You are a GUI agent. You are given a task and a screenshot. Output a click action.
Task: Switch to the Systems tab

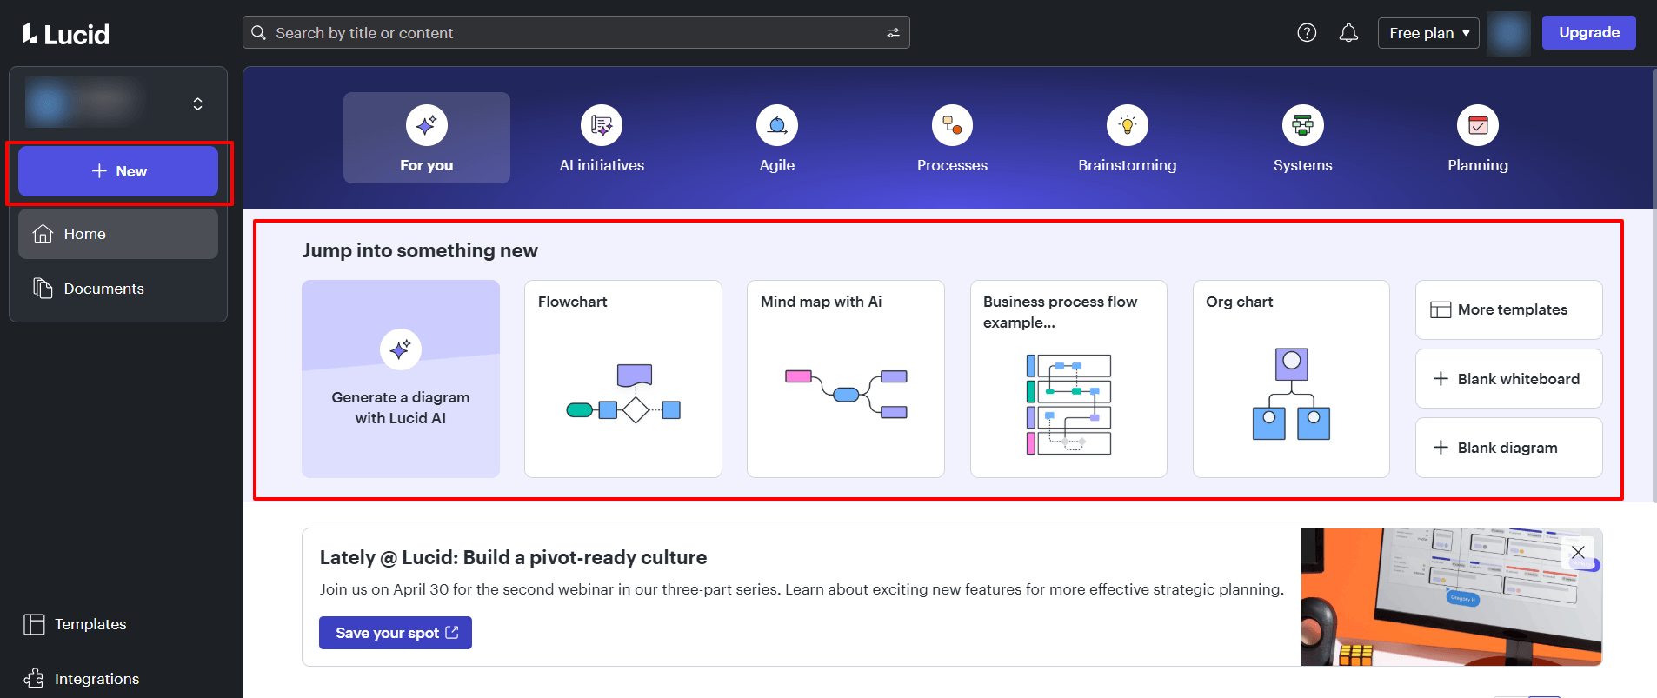pyautogui.click(x=1302, y=138)
